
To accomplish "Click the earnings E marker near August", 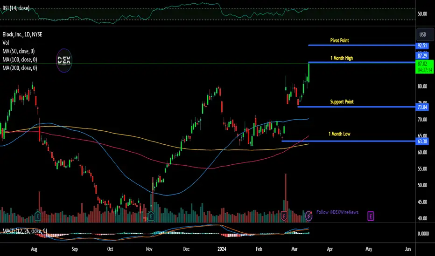I will tap(38, 216).
